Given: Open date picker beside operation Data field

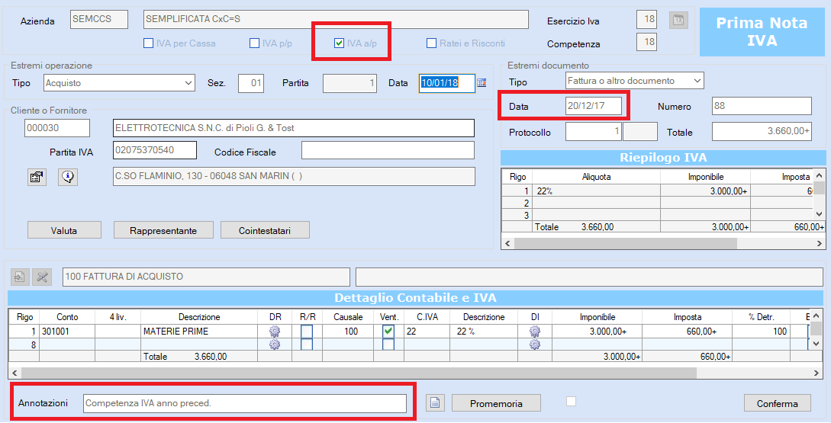Looking at the screenshot, I should click(x=482, y=82).
